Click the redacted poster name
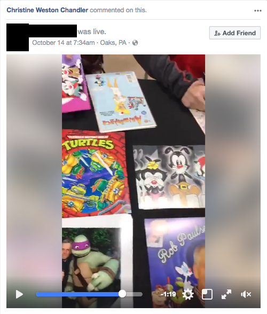Screen dimensions: 267x314 pyautogui.click(x=53, y=31)
